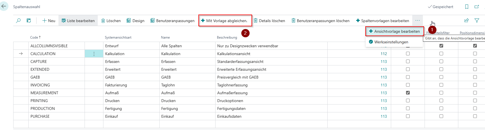Open the 112 link in Kalkulation row

[384, 54]
